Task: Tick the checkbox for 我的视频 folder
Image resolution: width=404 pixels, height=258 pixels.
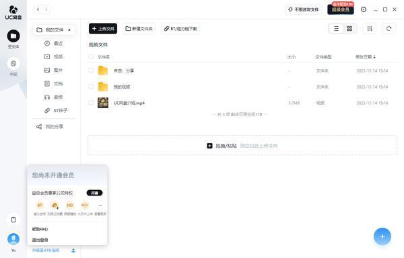Action: (91, 87)
